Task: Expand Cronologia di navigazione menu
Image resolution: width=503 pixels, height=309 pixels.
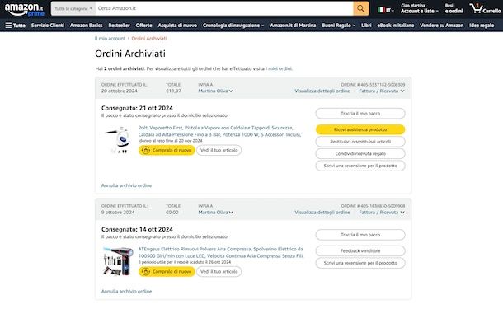Action: pos(233,26)
